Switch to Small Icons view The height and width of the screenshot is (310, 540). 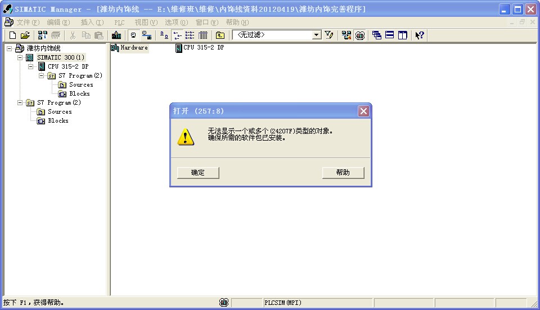(x=177, y=35)
